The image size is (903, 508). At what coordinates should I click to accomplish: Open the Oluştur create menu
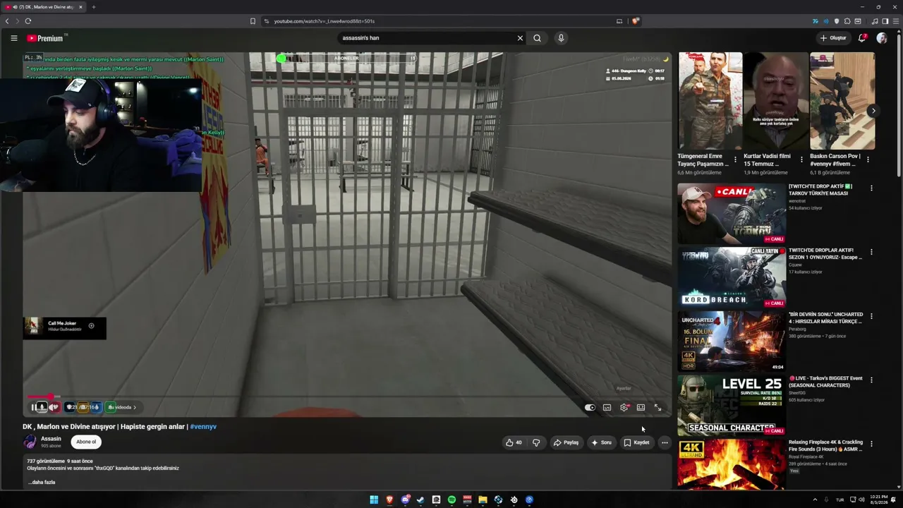(833, 38)
